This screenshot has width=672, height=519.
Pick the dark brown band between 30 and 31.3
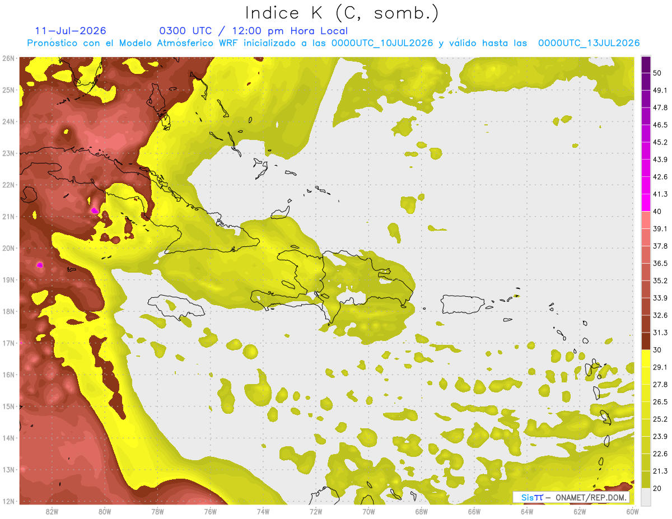[x=646, y=341]
